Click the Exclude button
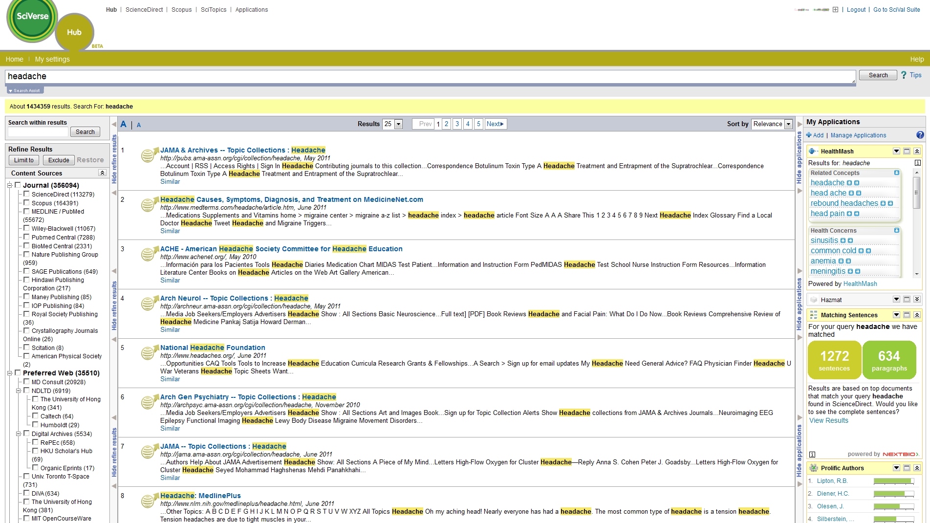 coord(59,160)
